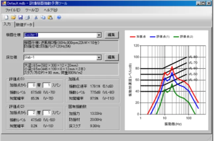Click the 層 input field in 評価点(1)

[32, 85]
